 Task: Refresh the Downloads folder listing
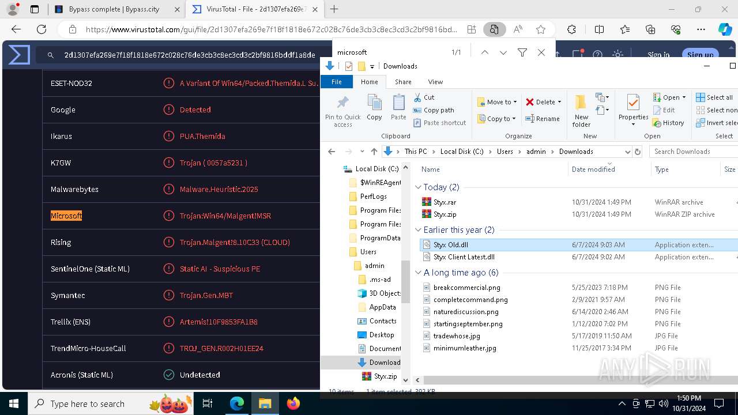[x=638, y=152]
